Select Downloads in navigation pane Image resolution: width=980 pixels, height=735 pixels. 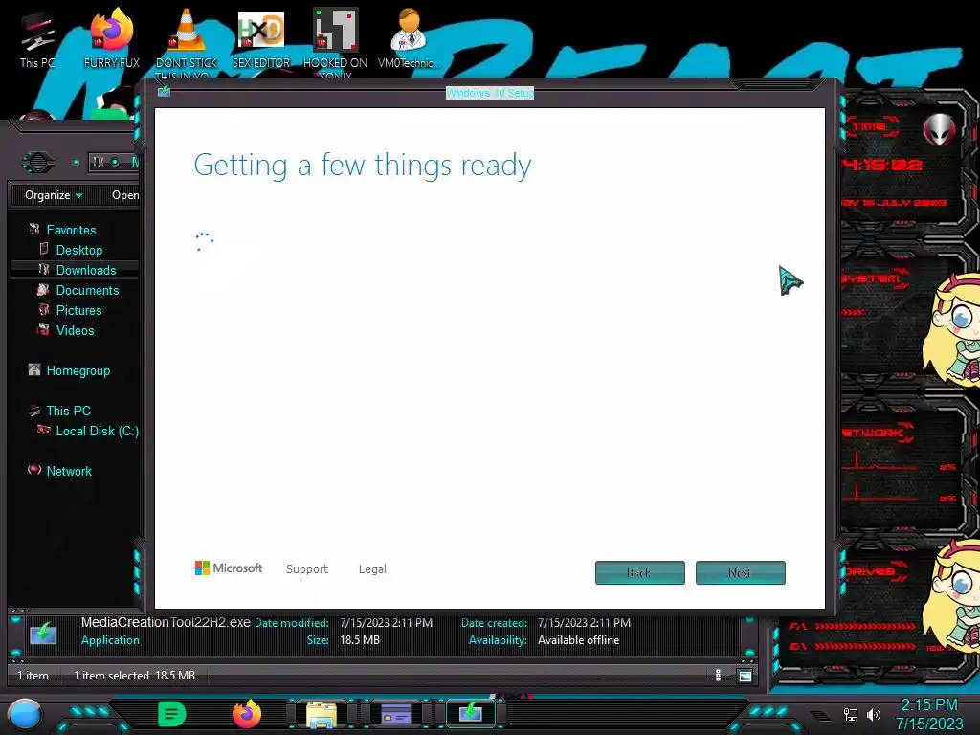(x=85, y=270)
